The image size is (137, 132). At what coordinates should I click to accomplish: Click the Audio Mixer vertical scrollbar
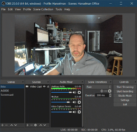point(83,106)
